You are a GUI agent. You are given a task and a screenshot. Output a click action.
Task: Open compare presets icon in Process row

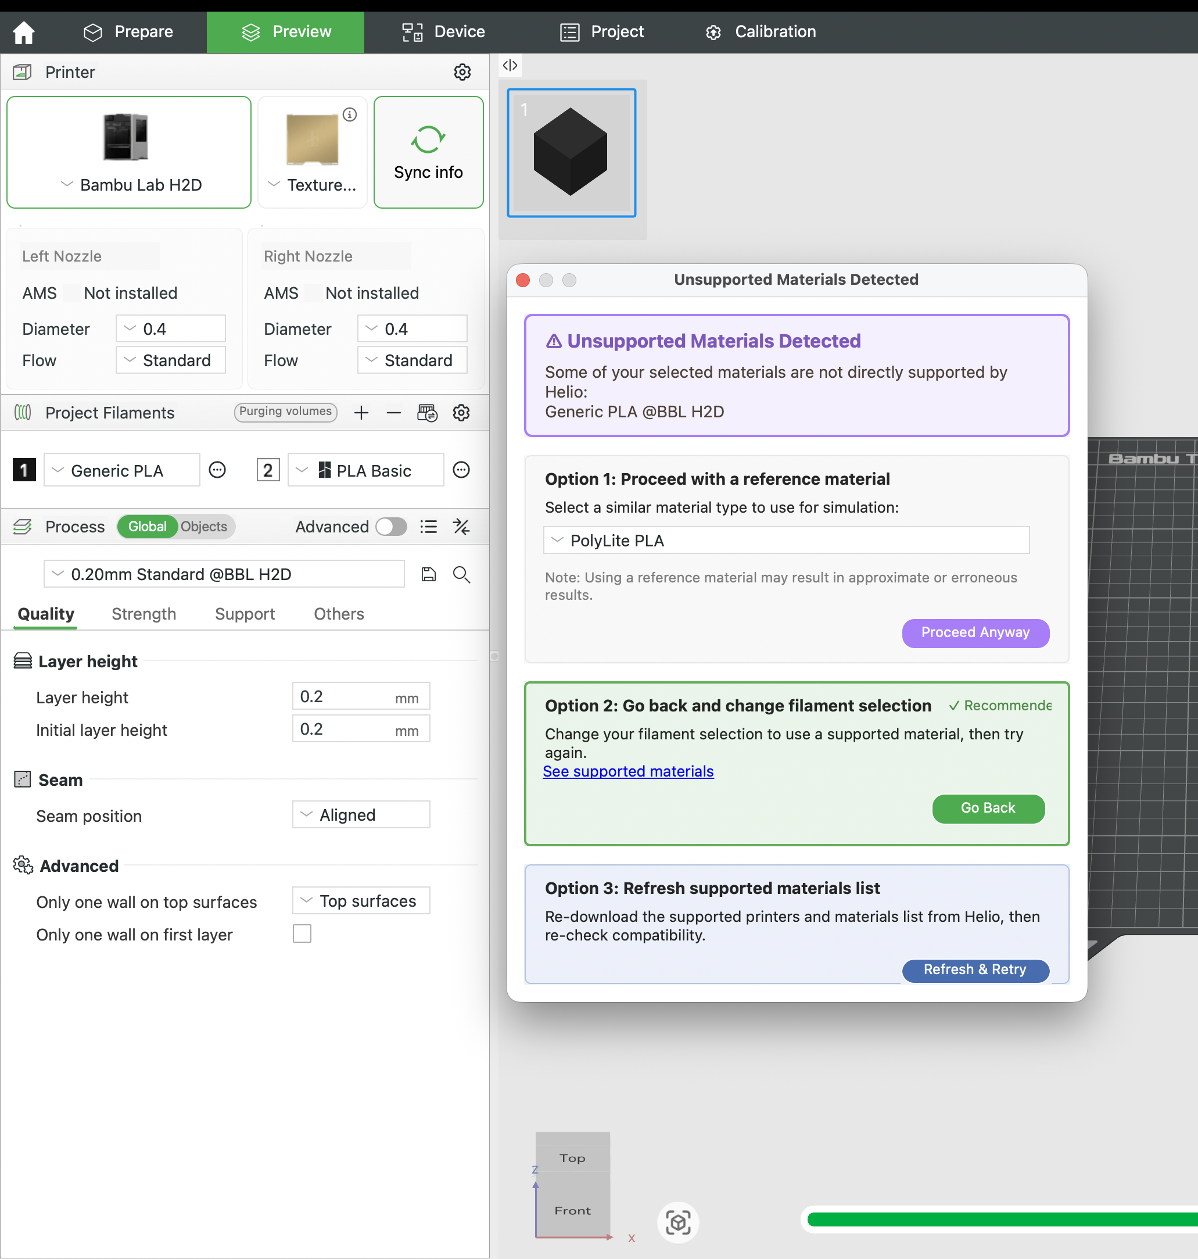pyautogui.click(x=461, y=527)
